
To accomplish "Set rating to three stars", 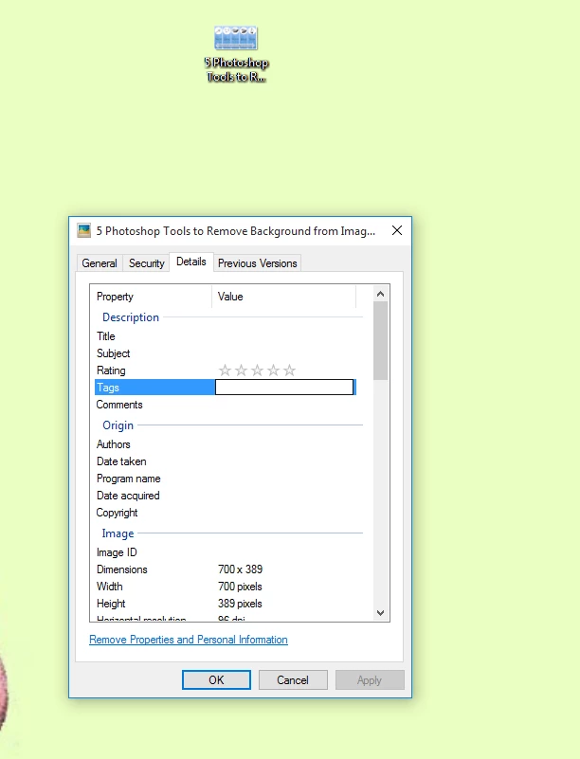I will point(257,370).
